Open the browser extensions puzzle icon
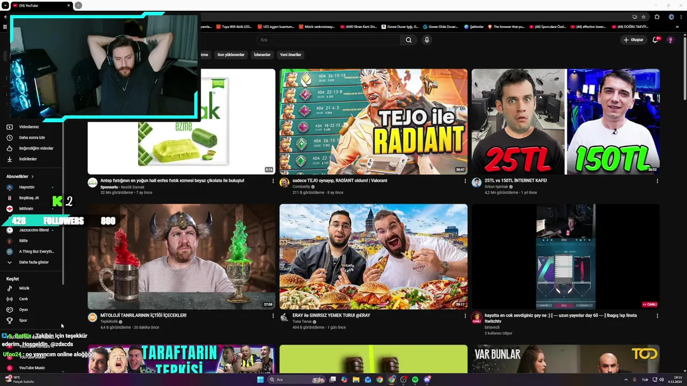 pyautogui.click(x=657, y=17)
